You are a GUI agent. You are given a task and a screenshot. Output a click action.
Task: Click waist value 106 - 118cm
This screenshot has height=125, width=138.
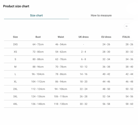(61, 96)
